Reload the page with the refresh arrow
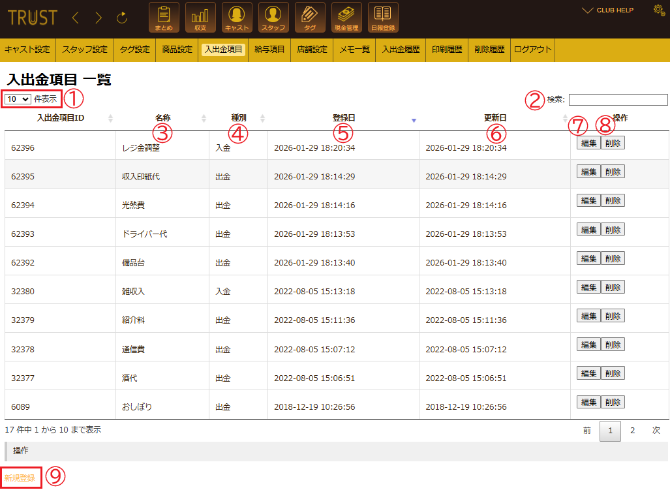 tap(122, 18)
